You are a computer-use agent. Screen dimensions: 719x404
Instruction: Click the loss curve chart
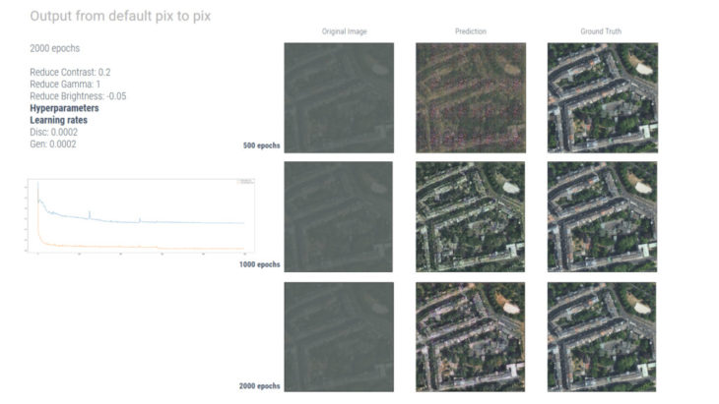point(140,218)
